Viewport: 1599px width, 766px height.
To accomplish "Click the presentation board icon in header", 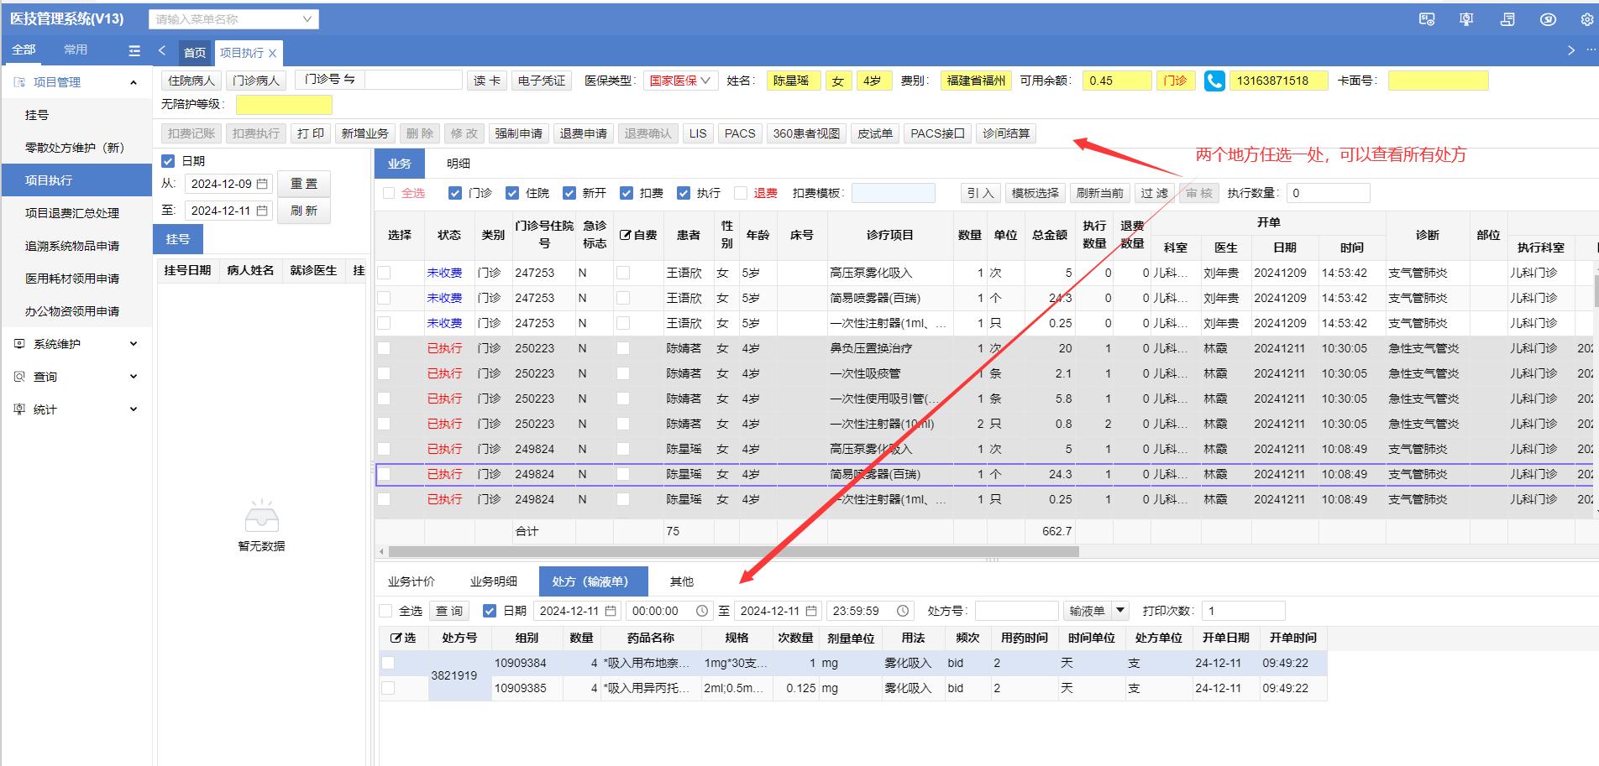I will point(1466,19).
